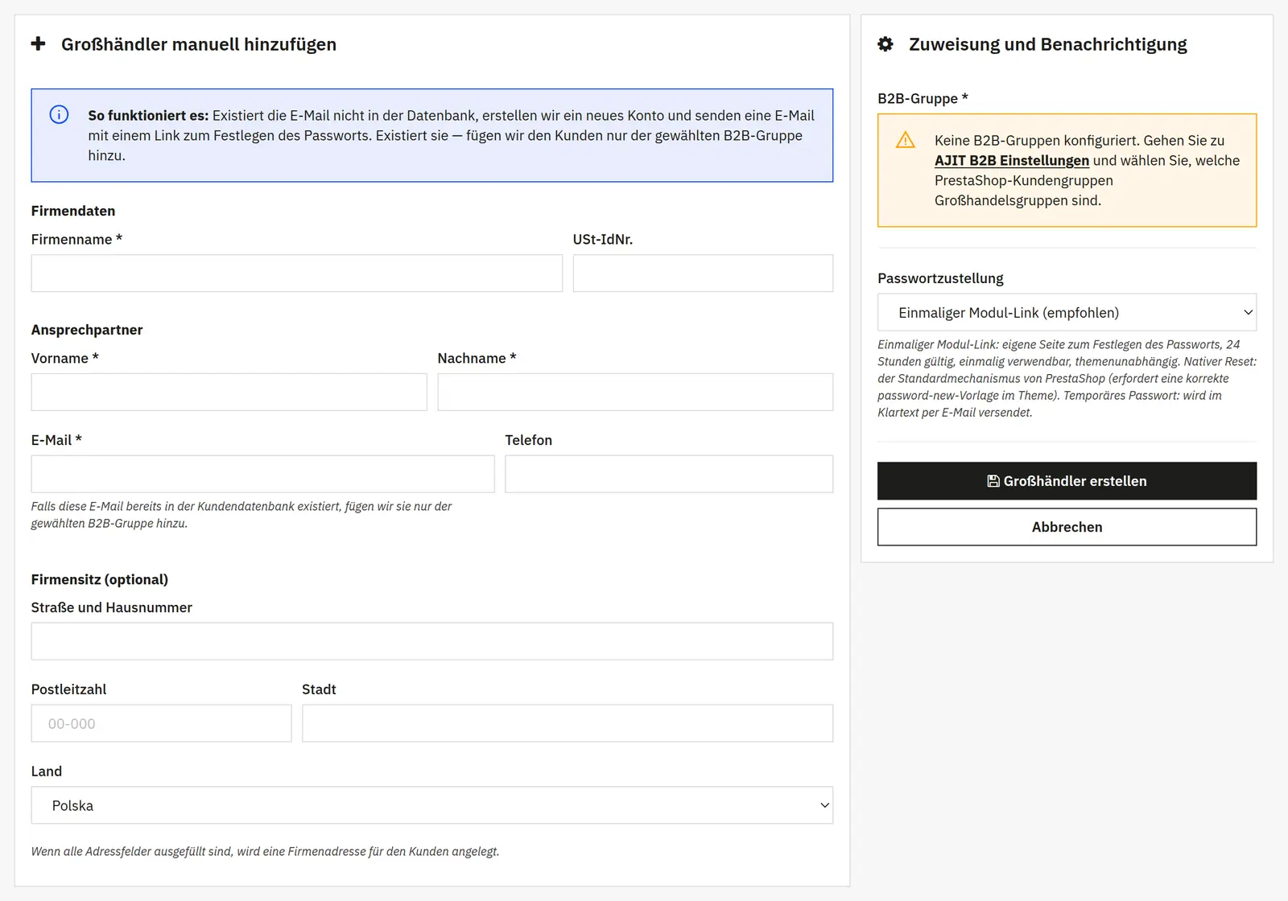Click the Abbrechen button
The width and height of the screenshot is (1288, 901).
tap(1067, 527)
